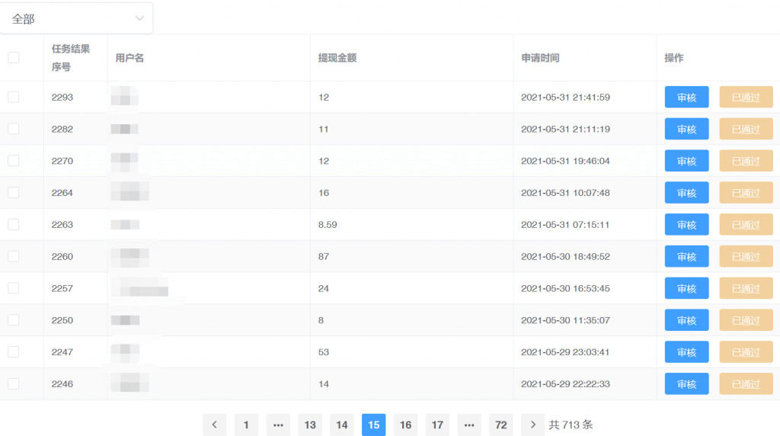Tick the select-all checkbox in table header

tap(14, 58)
